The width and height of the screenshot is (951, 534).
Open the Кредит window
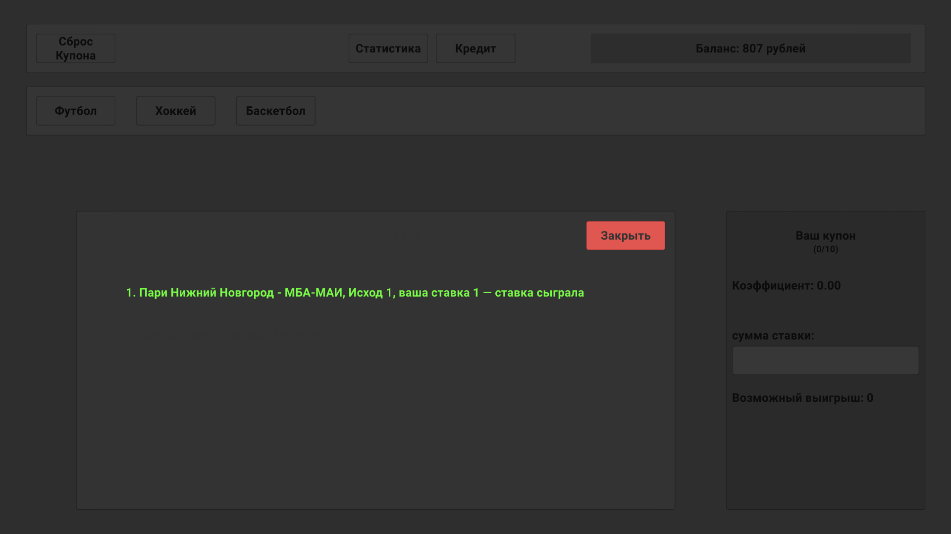tap(475, 48)
